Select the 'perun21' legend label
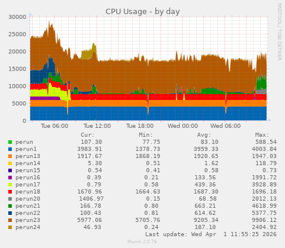285x248 pixels. [x=28, y=206]
